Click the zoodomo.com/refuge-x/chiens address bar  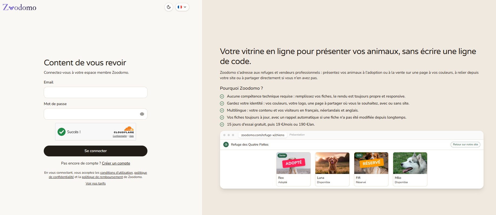pos(262,135)
